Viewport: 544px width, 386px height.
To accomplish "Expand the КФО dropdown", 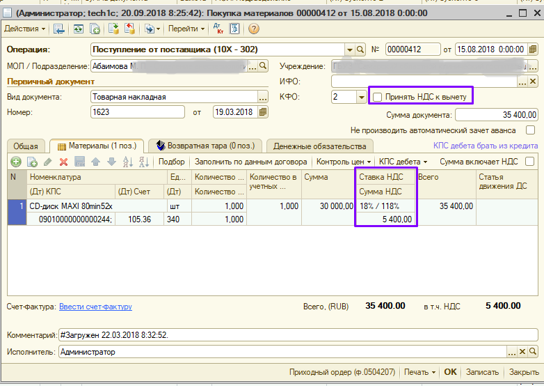I will tap(360, 97).
